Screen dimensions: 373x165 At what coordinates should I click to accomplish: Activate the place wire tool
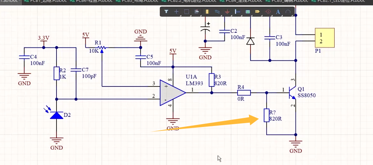(x=217, y=12)
